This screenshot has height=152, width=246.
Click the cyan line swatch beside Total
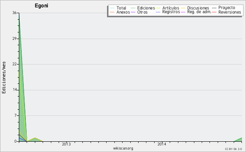[112, 8]
